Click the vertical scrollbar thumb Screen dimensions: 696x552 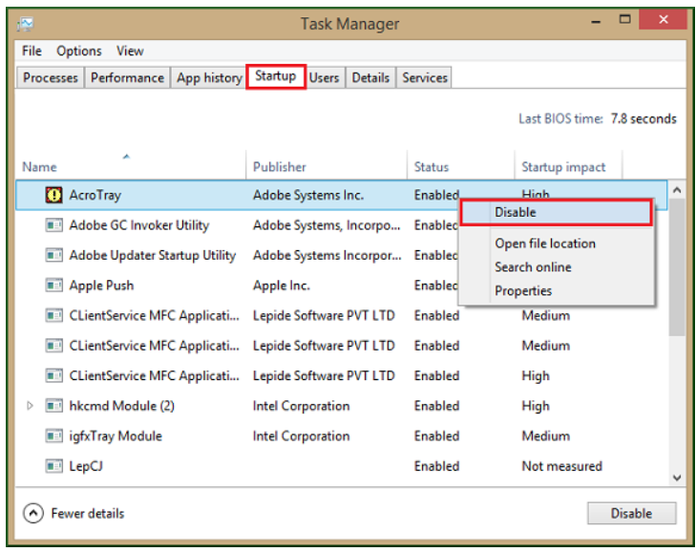tap(677, 267)
